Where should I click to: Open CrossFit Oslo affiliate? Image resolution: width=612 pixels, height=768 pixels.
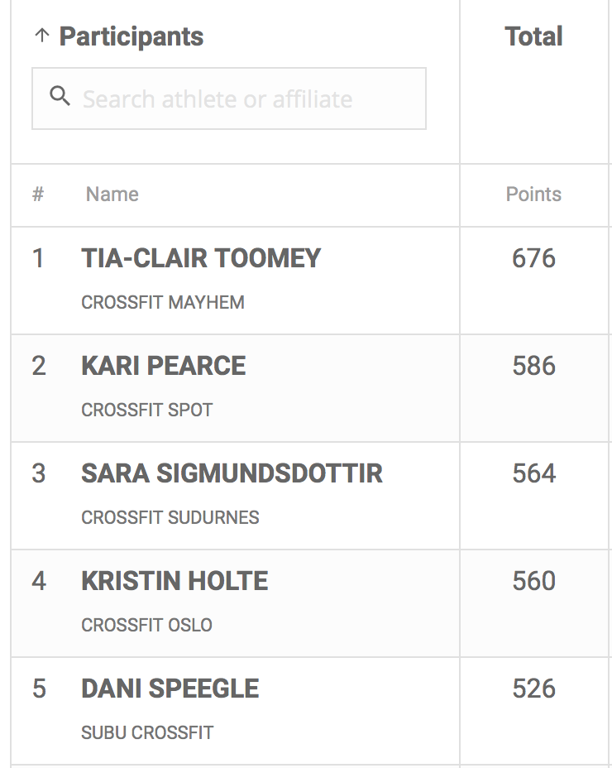[x=147, y=626]
